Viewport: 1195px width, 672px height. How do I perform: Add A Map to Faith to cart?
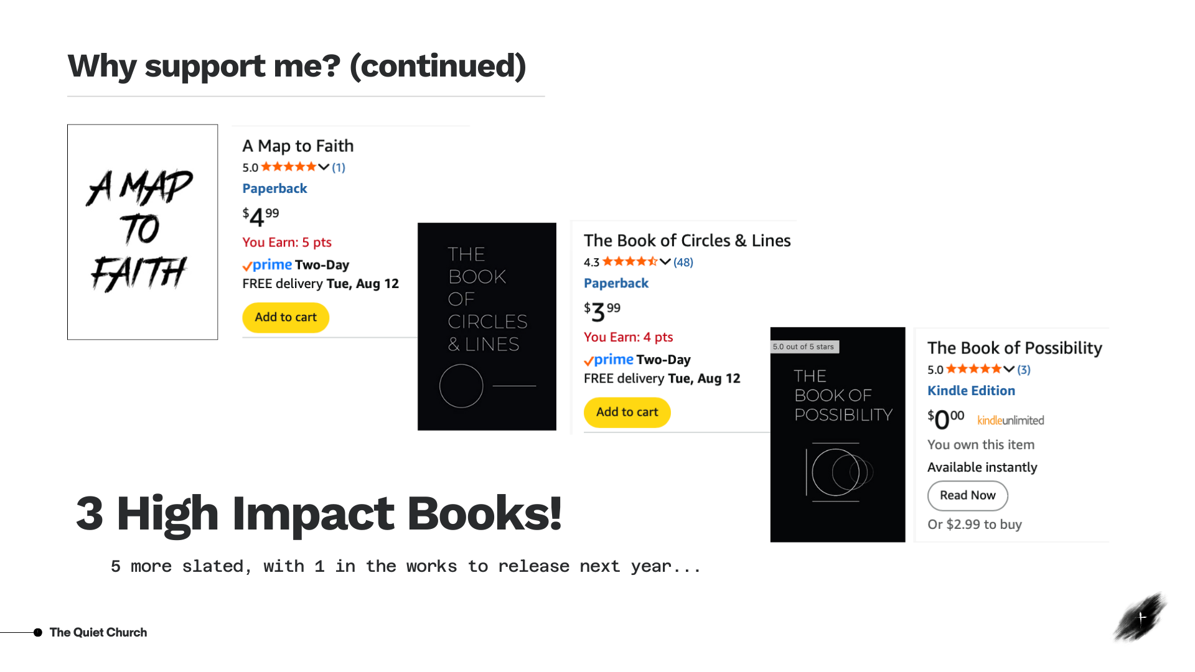286,317
